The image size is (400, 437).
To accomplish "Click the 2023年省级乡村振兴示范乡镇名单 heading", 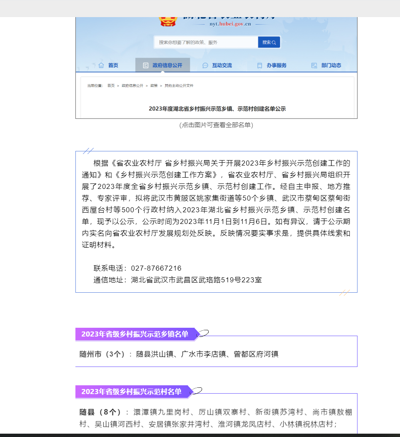I will tap(135, 334).
